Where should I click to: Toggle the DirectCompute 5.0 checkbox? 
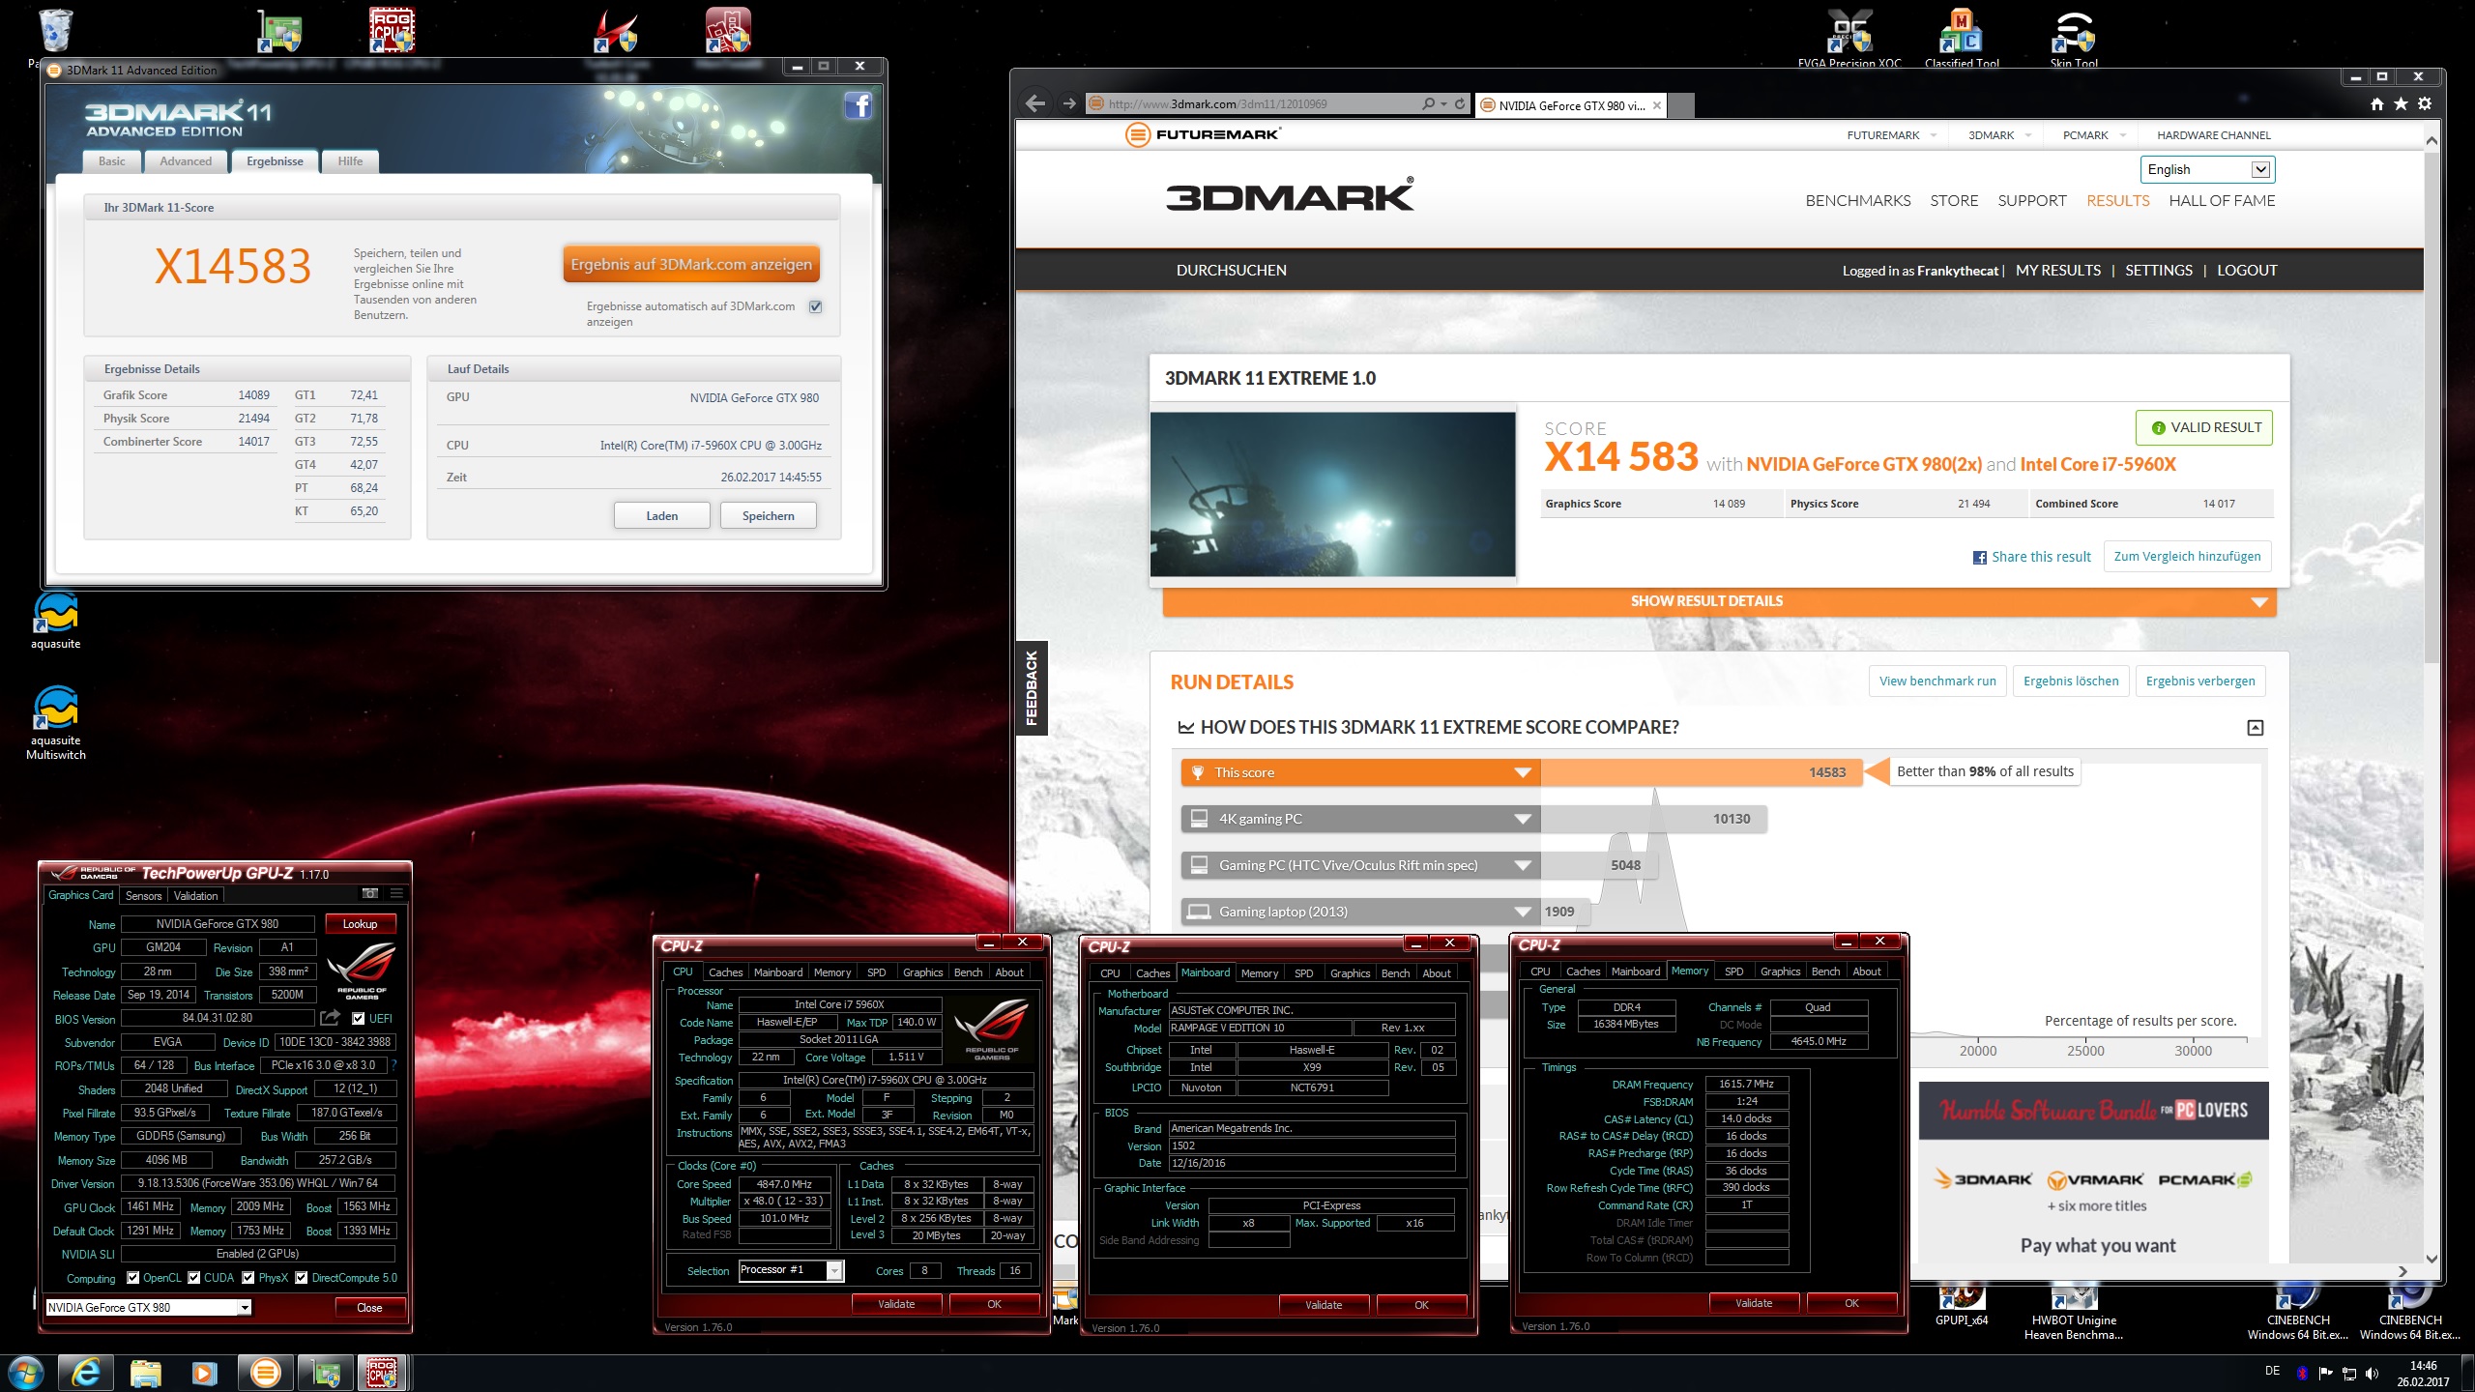click(302, 1278)
